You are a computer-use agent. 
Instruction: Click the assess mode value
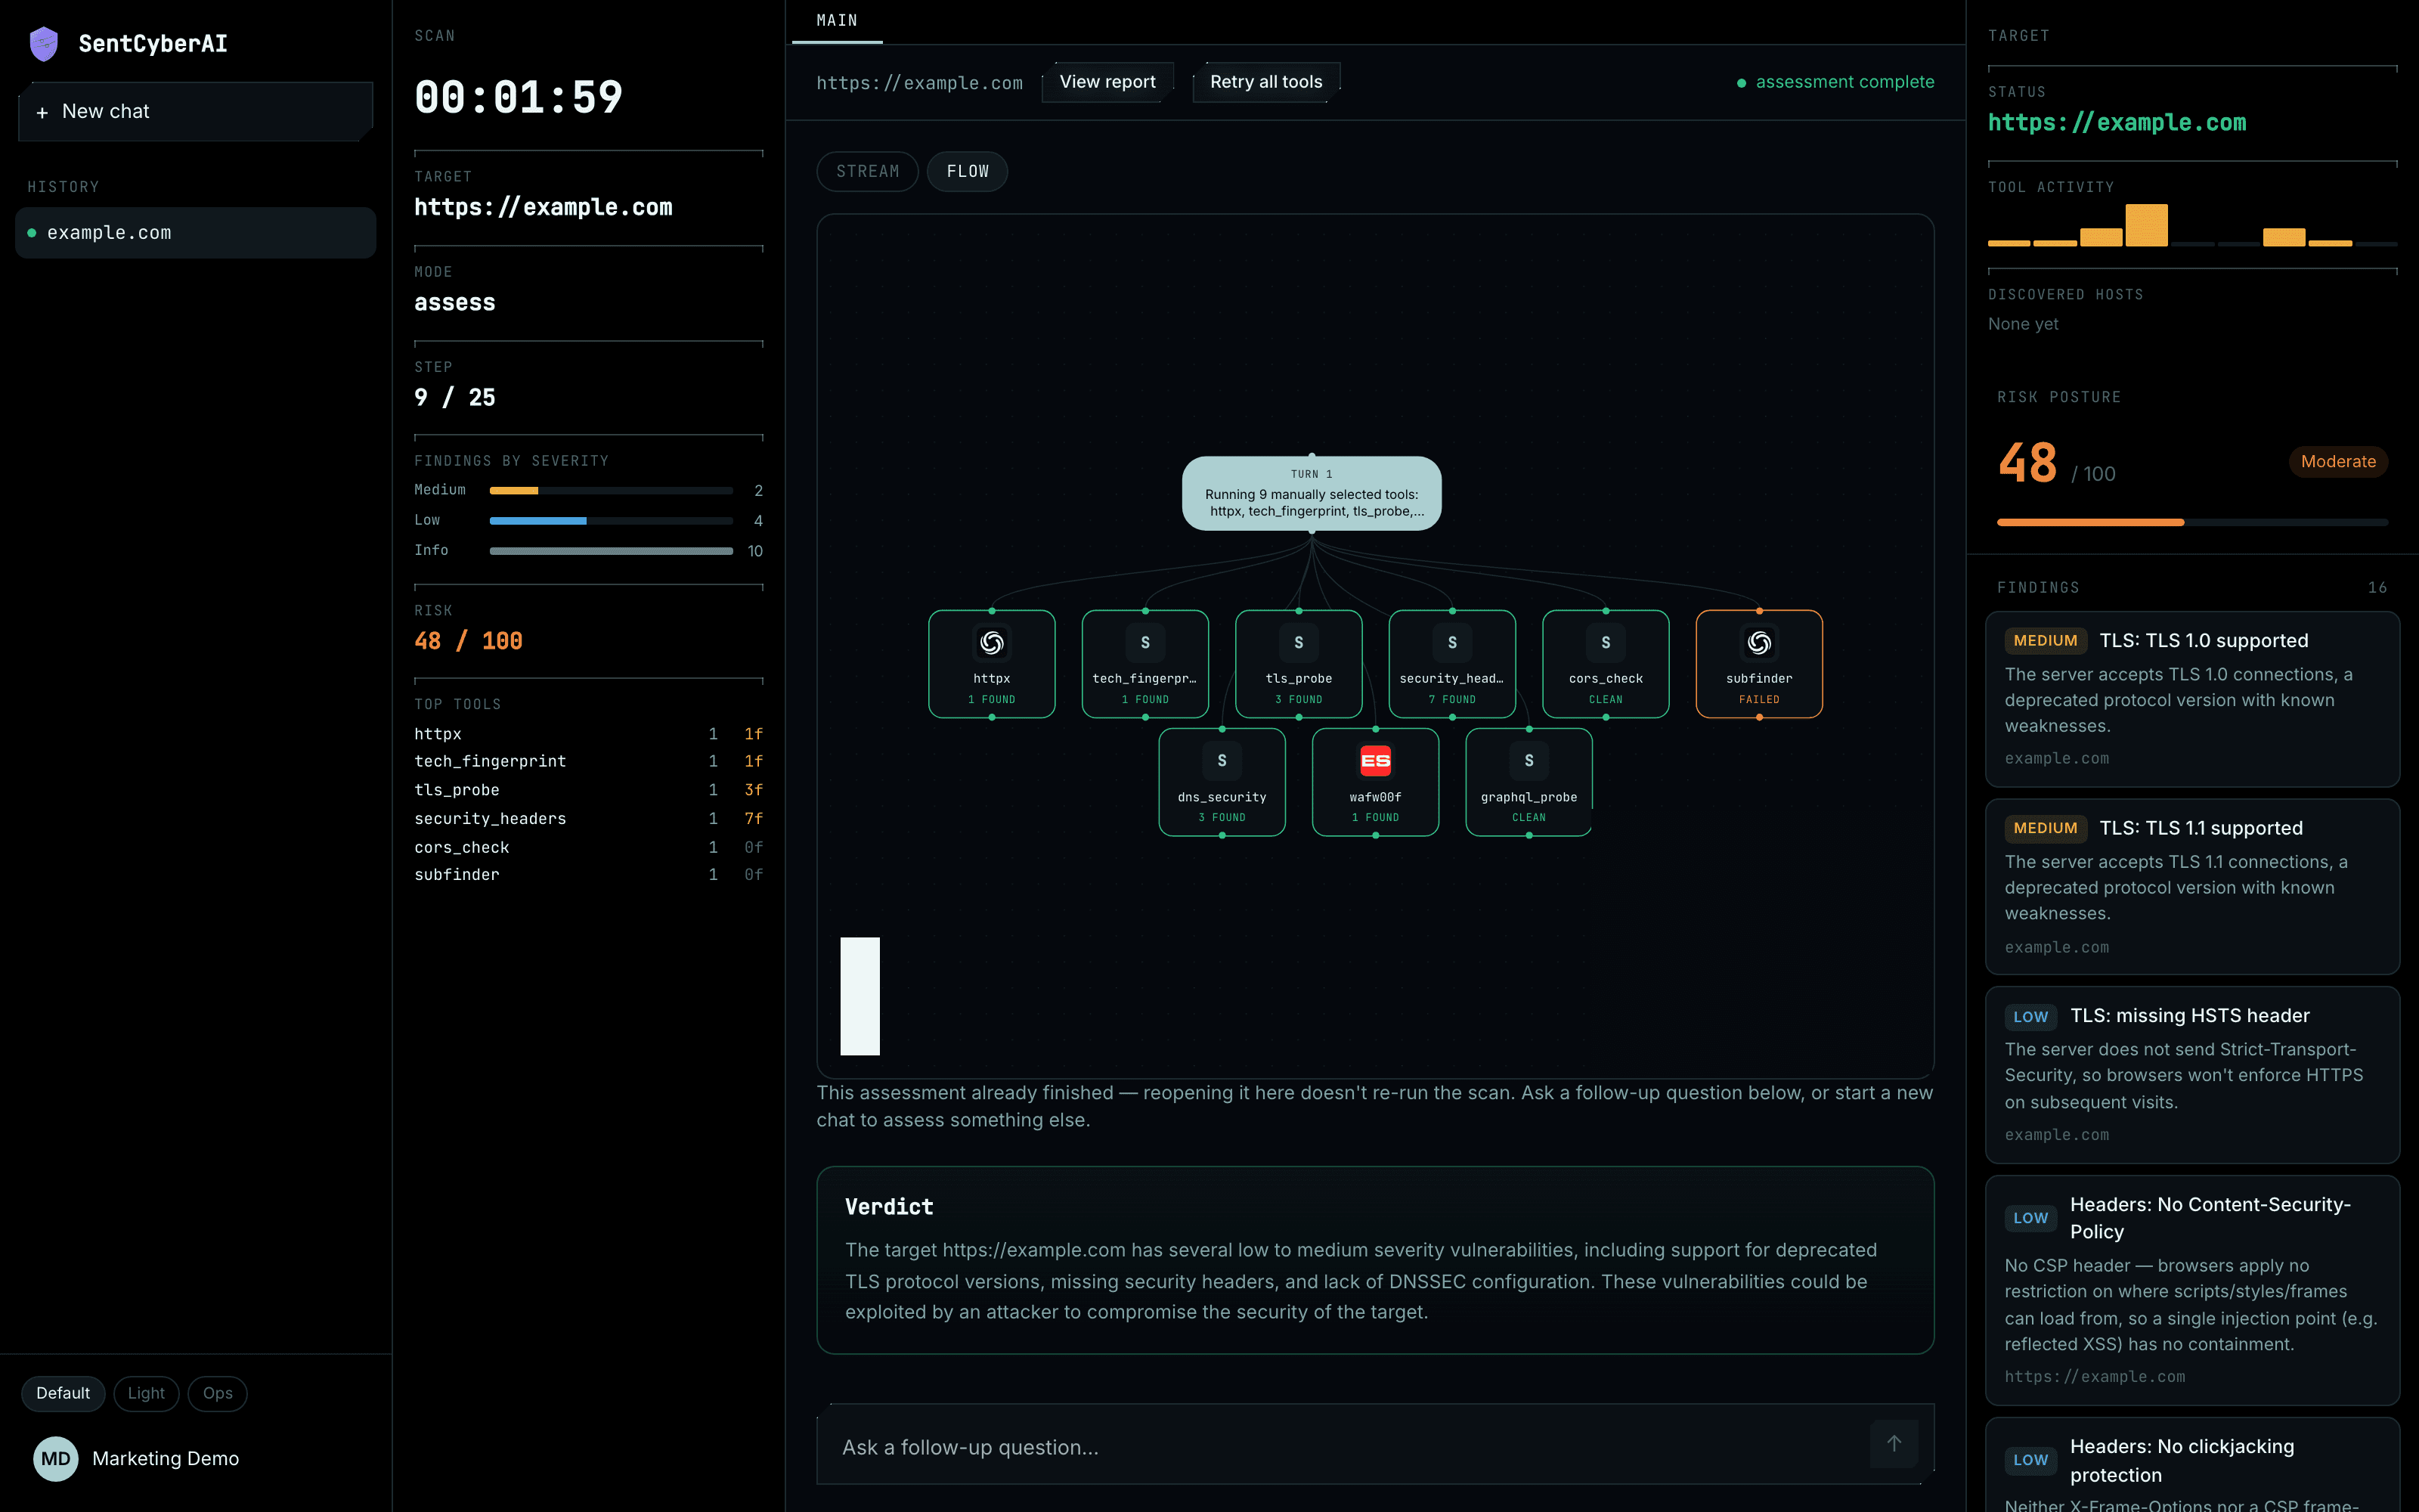click(455, 302)
